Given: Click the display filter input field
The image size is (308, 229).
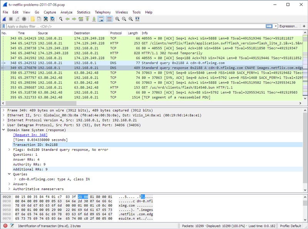Looking at the screenshot, I should [115, 26].
